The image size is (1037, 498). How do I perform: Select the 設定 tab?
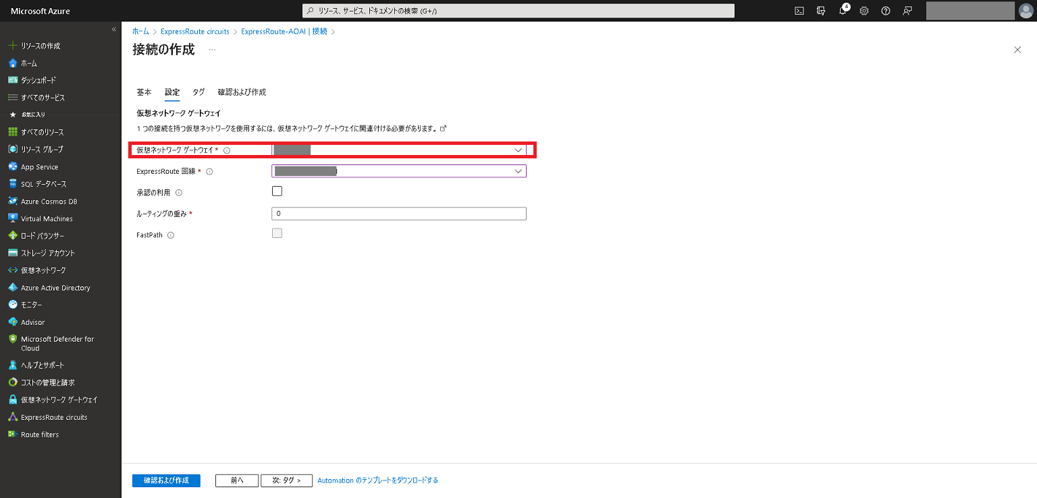[172, 92]
